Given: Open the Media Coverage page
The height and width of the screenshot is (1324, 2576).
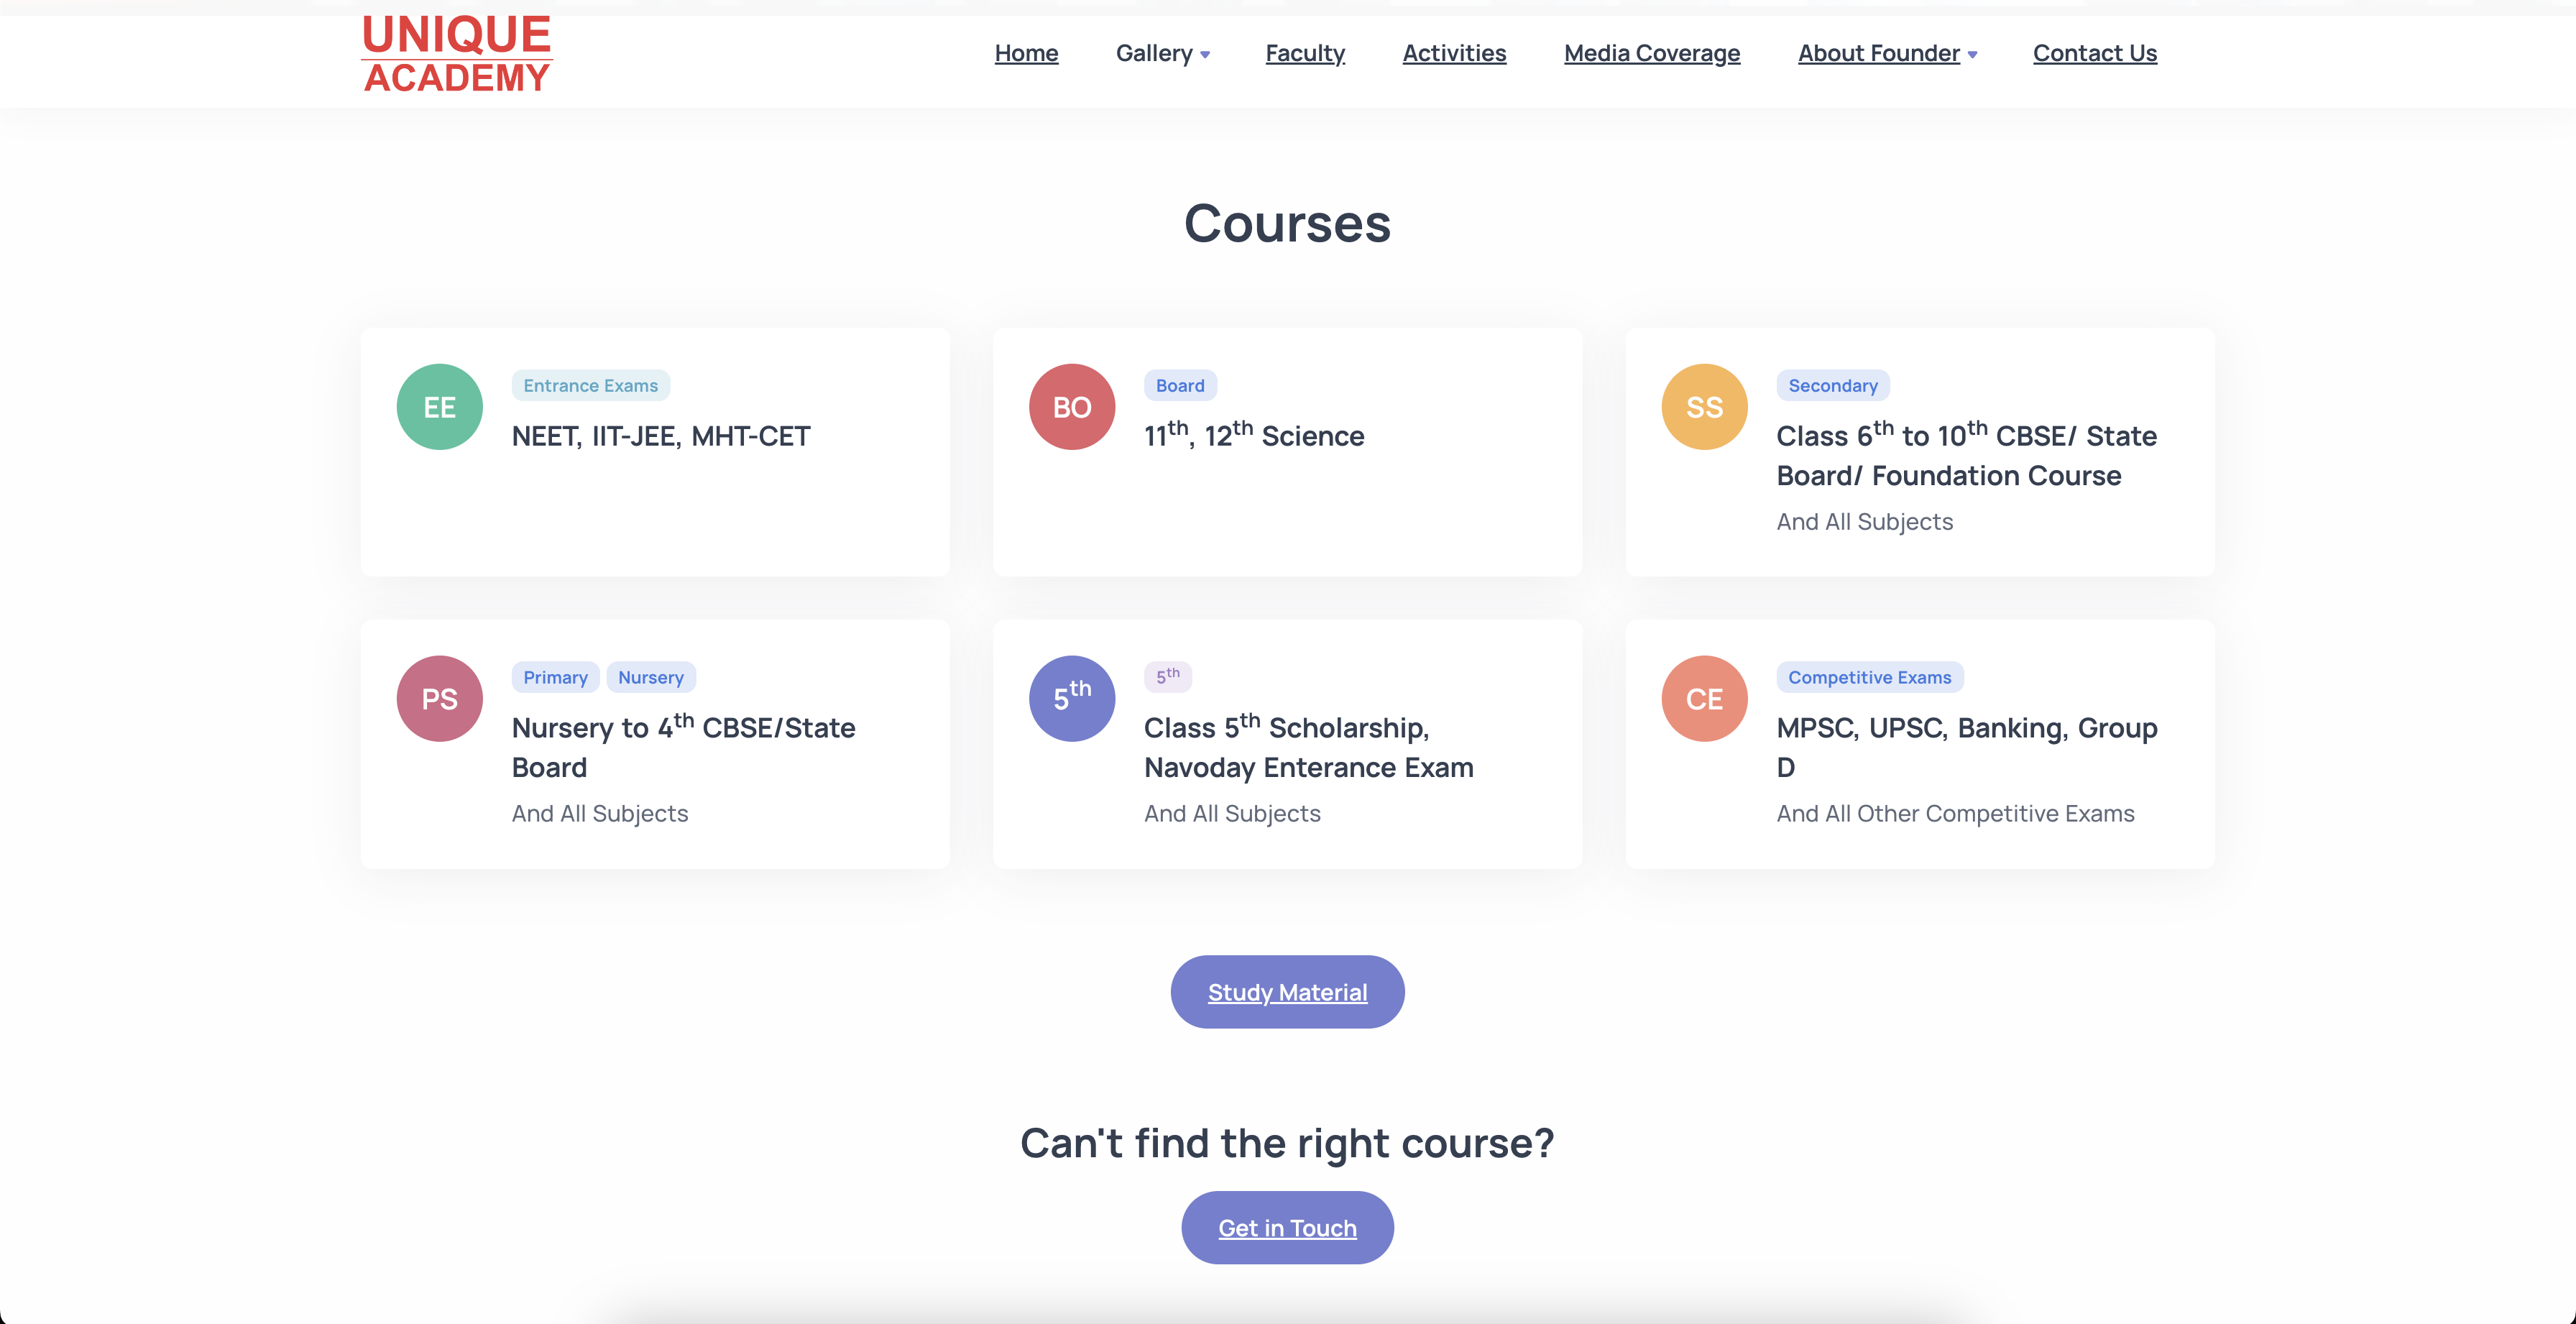Looking at the screenshot, I should pos(1651,54).
